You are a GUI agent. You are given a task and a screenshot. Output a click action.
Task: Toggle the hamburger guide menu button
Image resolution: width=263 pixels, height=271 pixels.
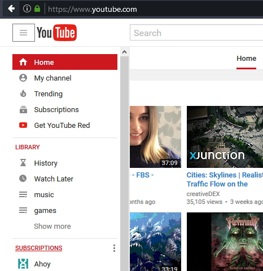pyautogui.click(x=24, y=33)
